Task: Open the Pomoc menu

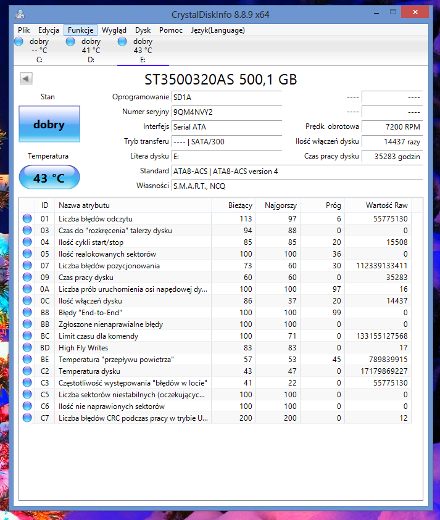Action: [171, 30]
